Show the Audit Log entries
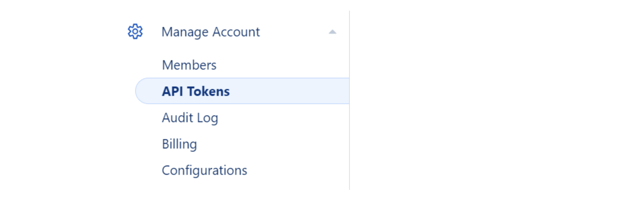This screenshot has height=203, width=635. (190, 118)
